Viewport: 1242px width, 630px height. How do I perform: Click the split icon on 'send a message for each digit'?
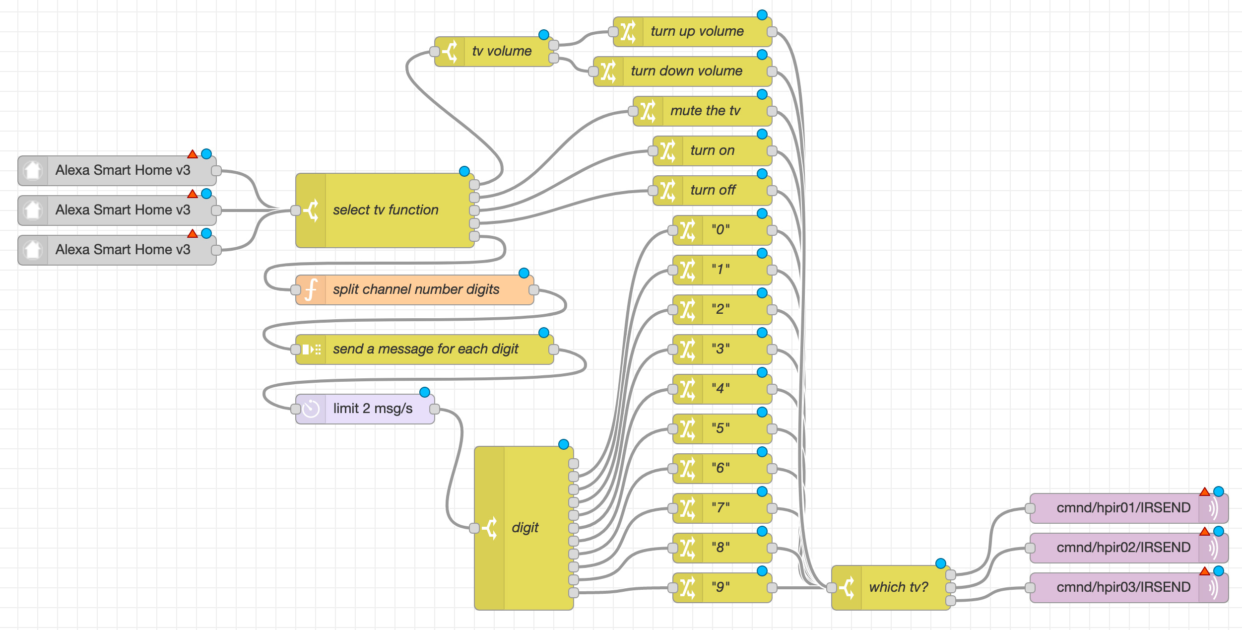pos(311,350)
